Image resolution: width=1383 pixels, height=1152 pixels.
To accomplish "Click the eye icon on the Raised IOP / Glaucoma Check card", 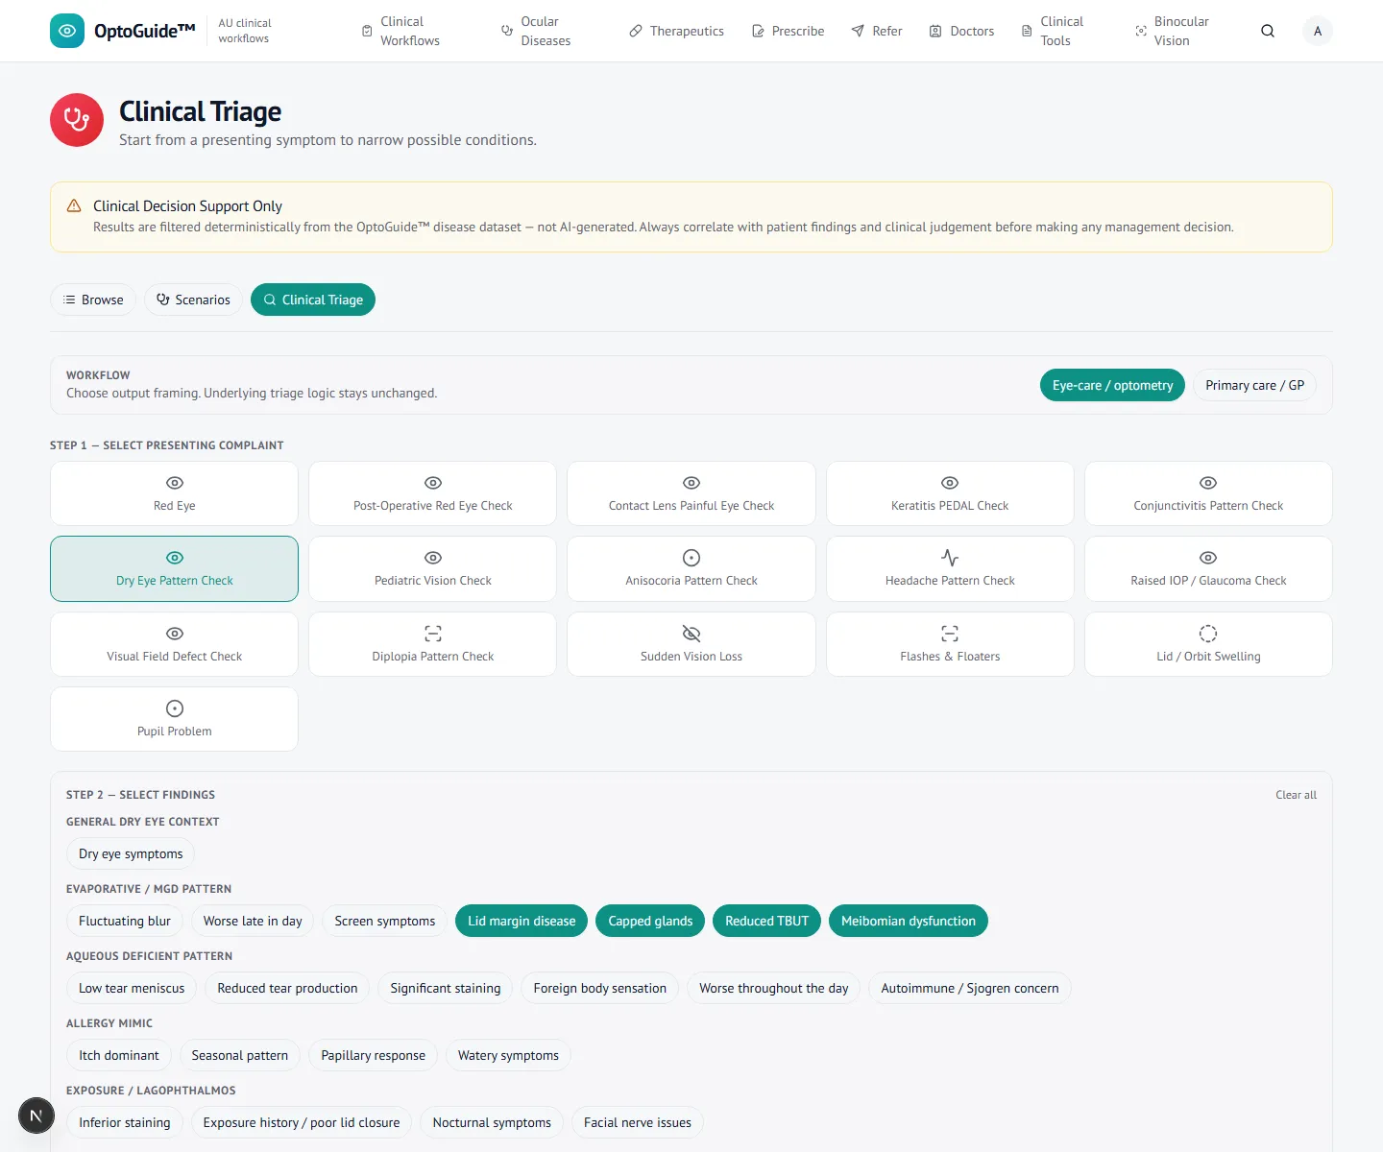I will click(1208, 558).
